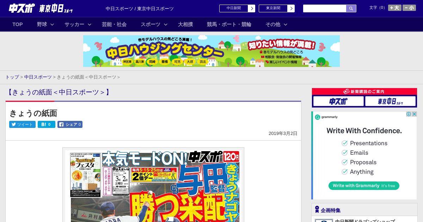Click トップ breadcrumb link
Screen dimensions: 423x222
[x=12, y=77]
